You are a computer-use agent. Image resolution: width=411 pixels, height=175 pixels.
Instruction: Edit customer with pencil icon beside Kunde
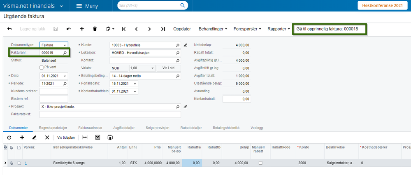(x=186, y=45)
